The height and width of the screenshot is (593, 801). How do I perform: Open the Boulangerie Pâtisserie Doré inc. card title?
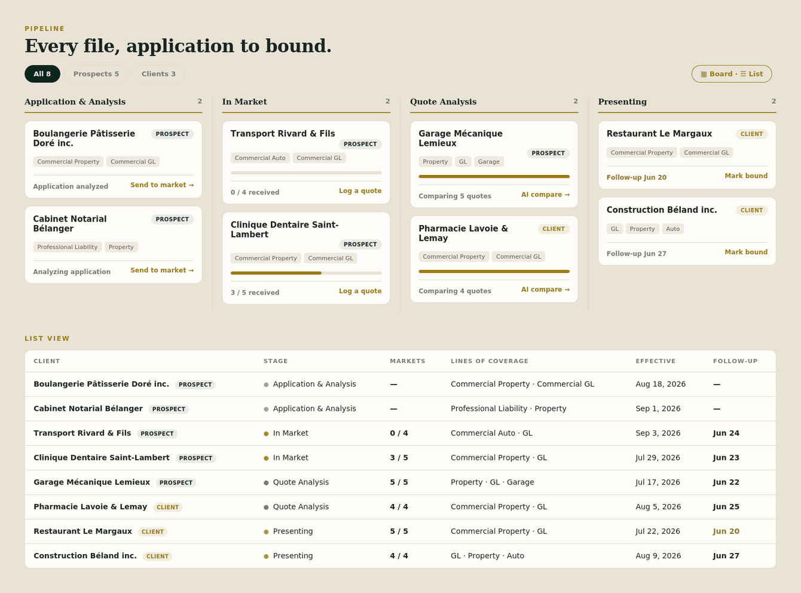coord(84,139)
